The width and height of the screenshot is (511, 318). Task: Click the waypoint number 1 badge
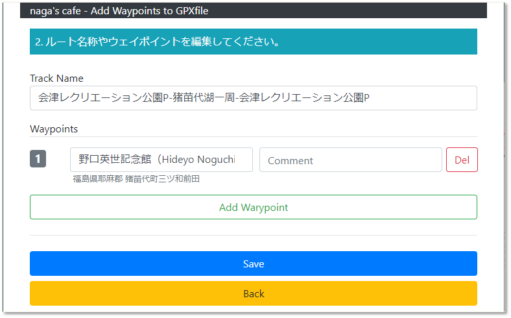click(38, 159)
